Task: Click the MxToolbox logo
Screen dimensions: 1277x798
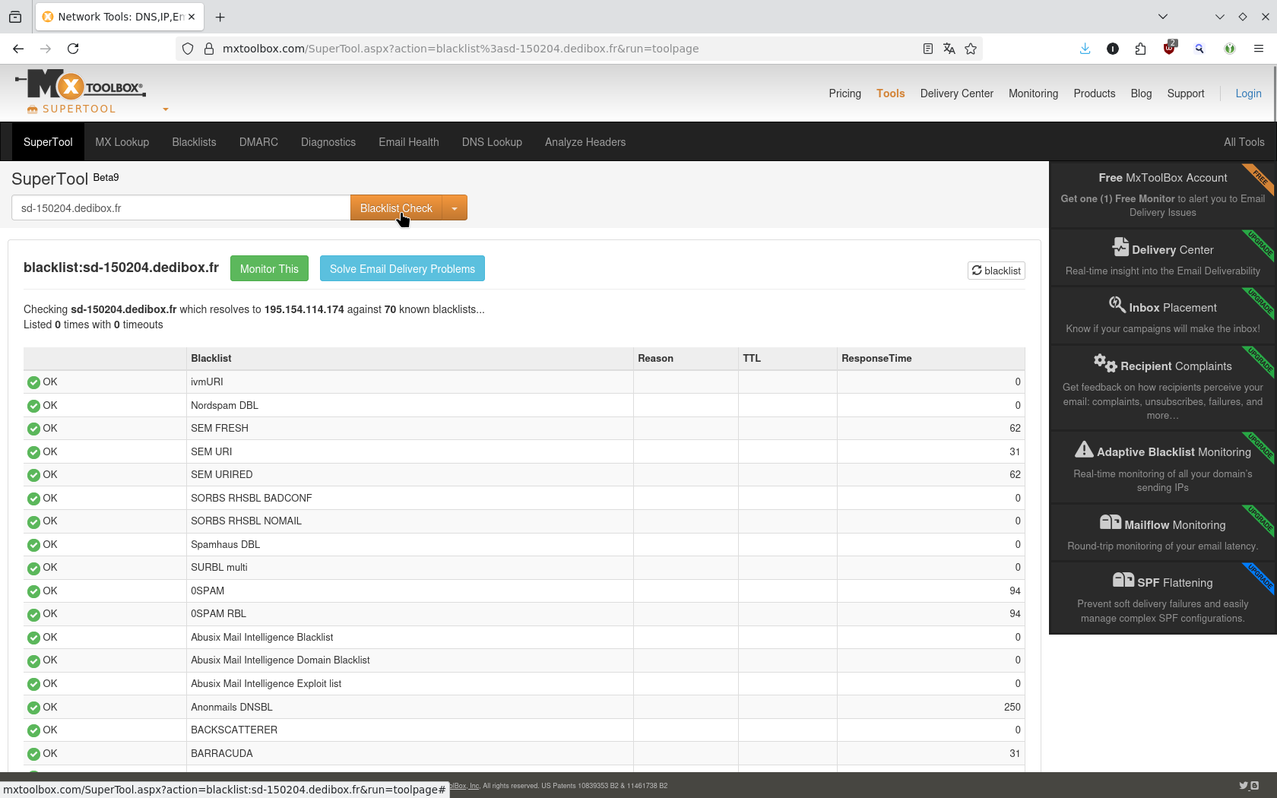Action: click(80, 86)
